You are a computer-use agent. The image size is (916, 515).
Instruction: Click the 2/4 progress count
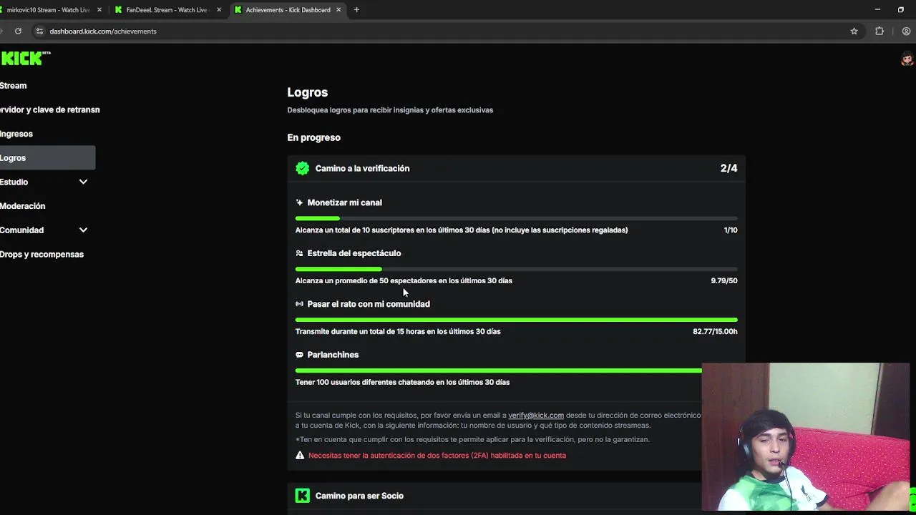(729, 168)
